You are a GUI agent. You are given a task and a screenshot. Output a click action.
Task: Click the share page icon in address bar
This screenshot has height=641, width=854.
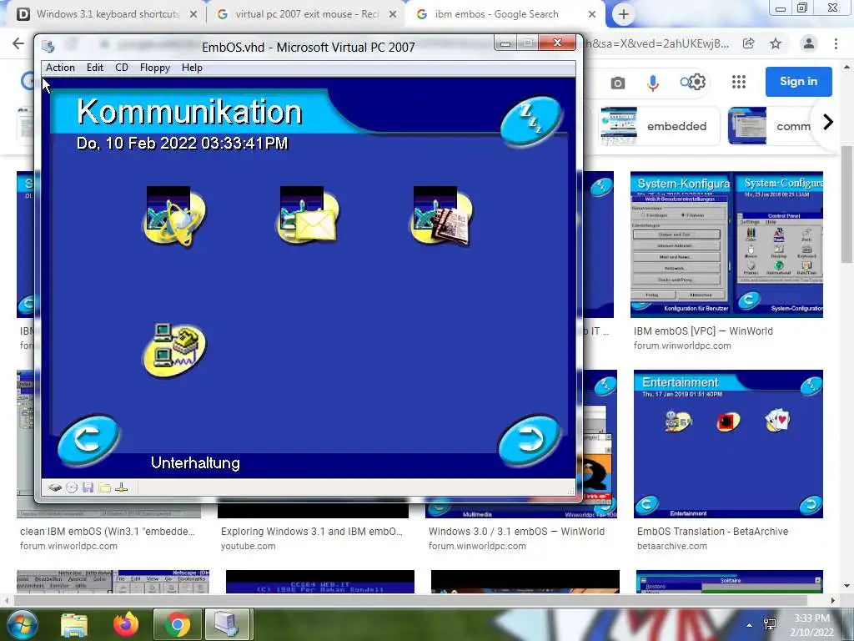pos(749,43)
